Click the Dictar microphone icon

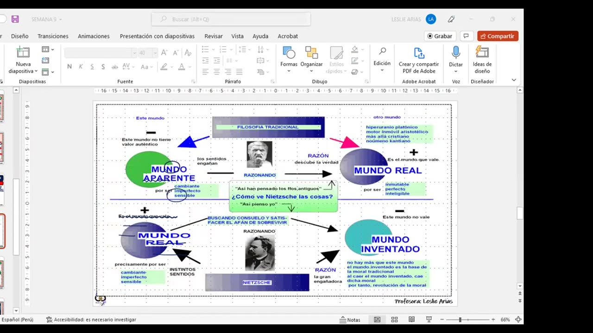(x=456, y=52)
